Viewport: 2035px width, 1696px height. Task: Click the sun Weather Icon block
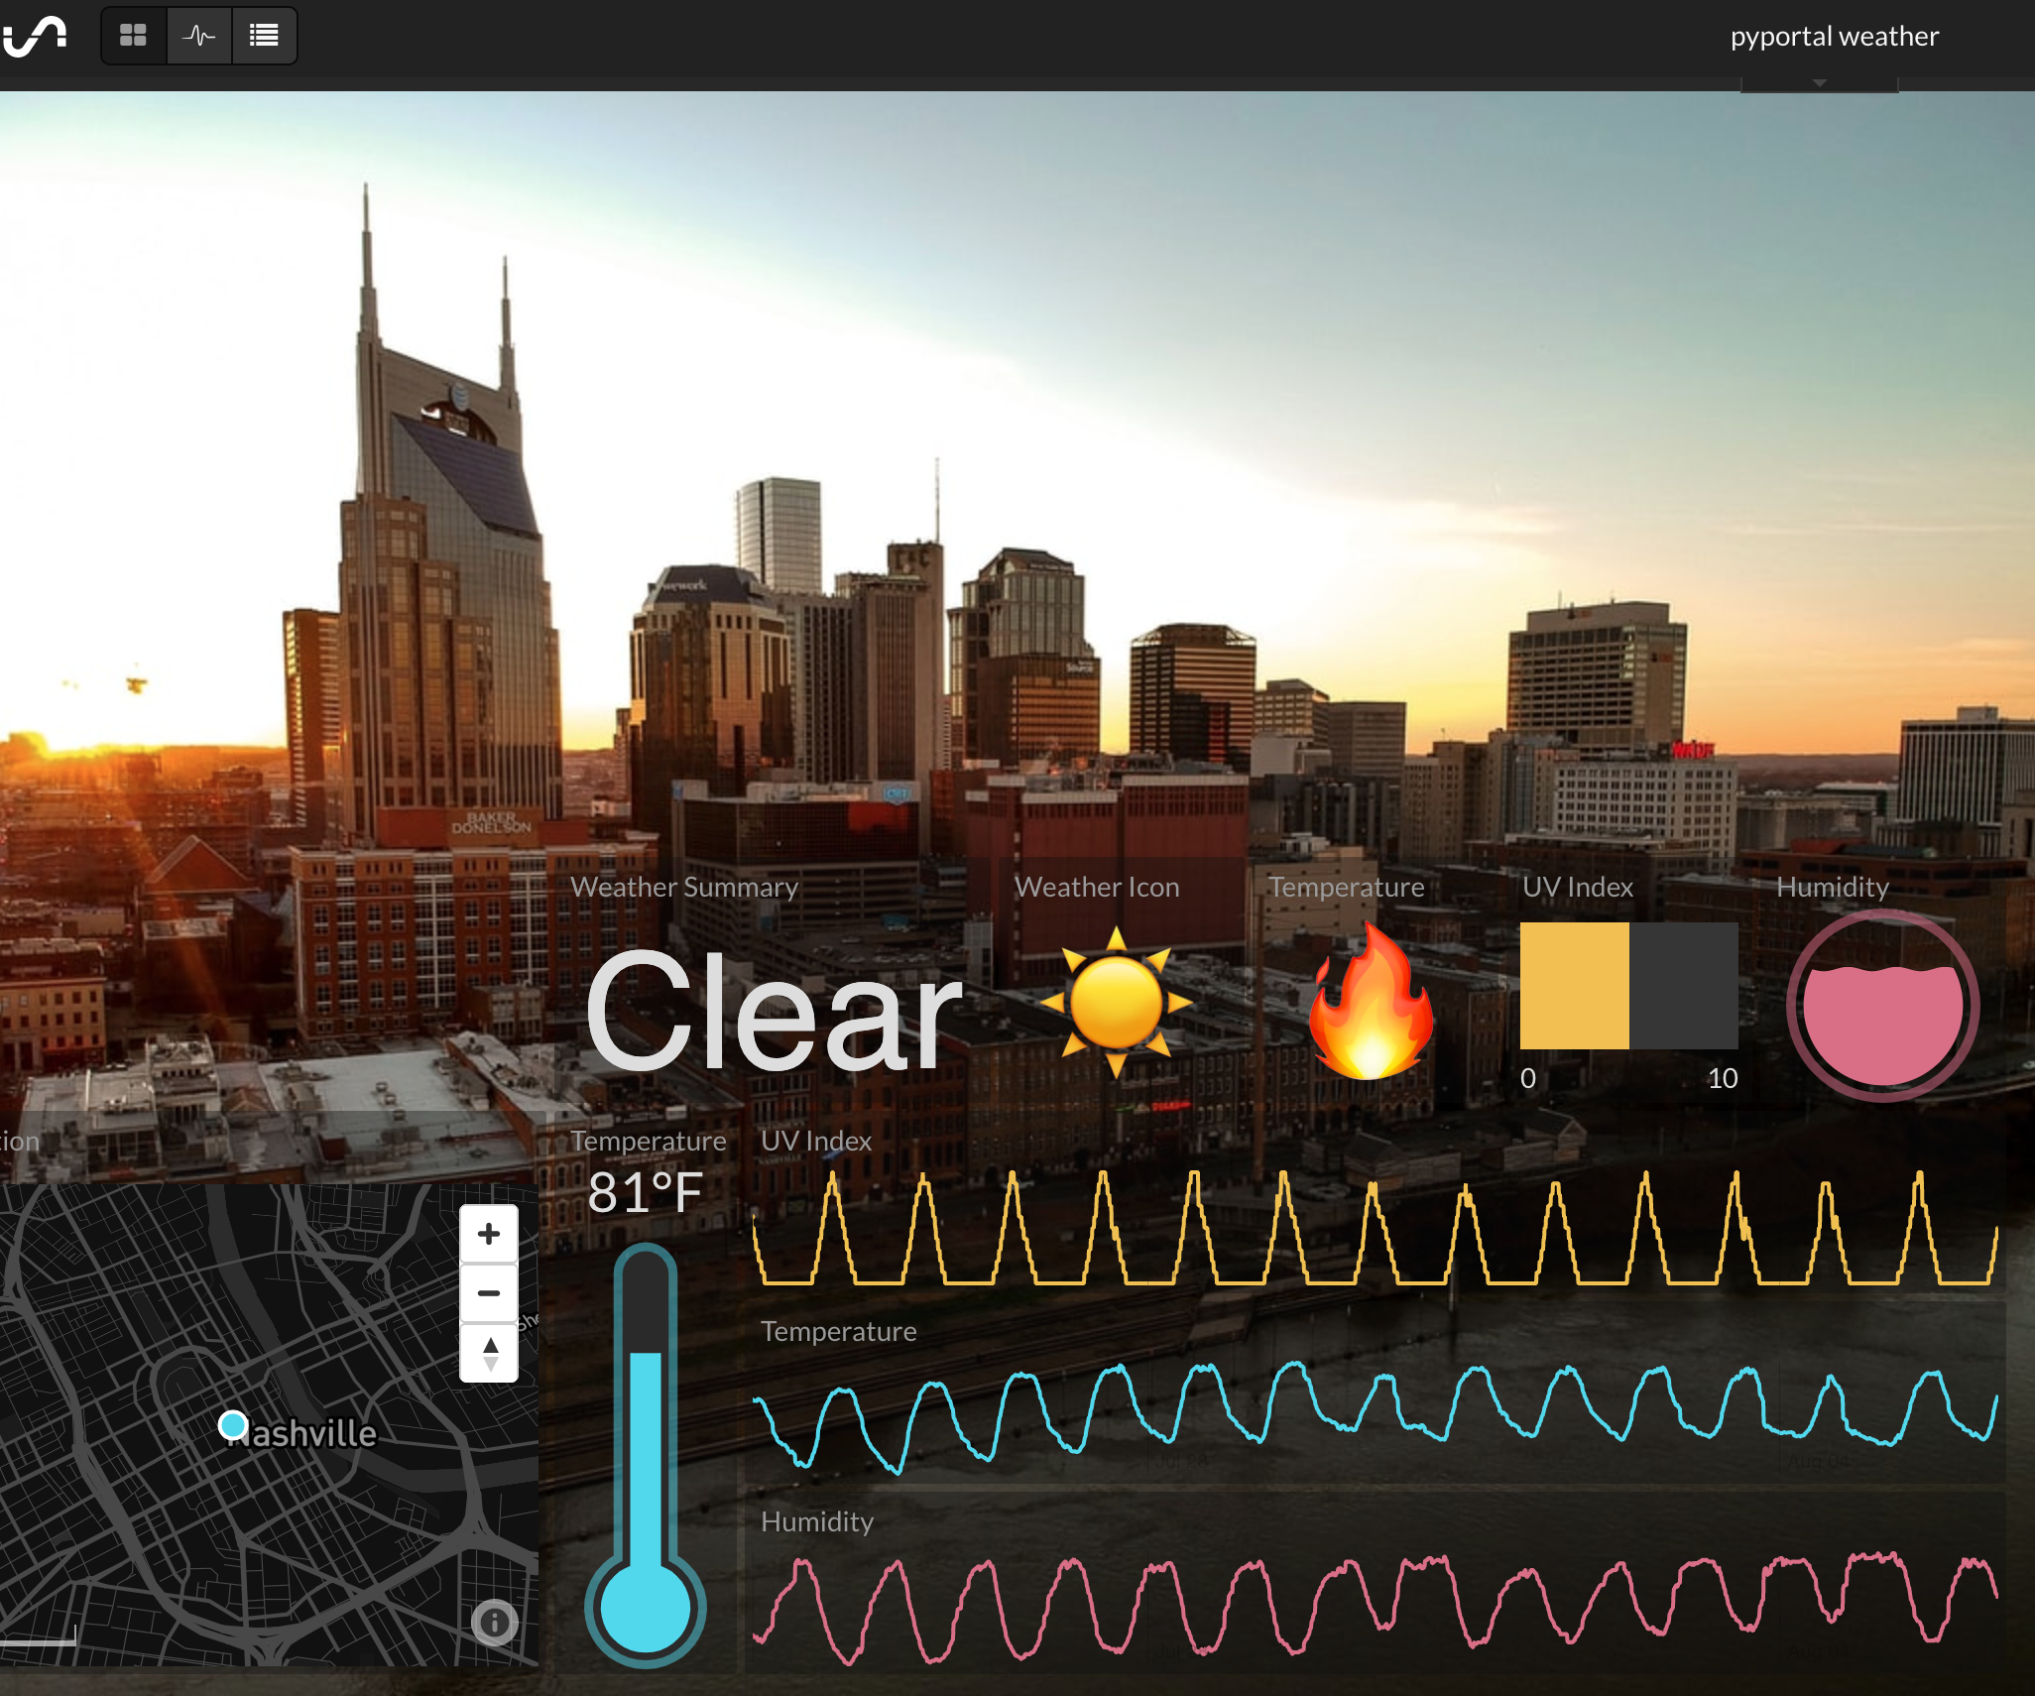pos(1115,1005)
